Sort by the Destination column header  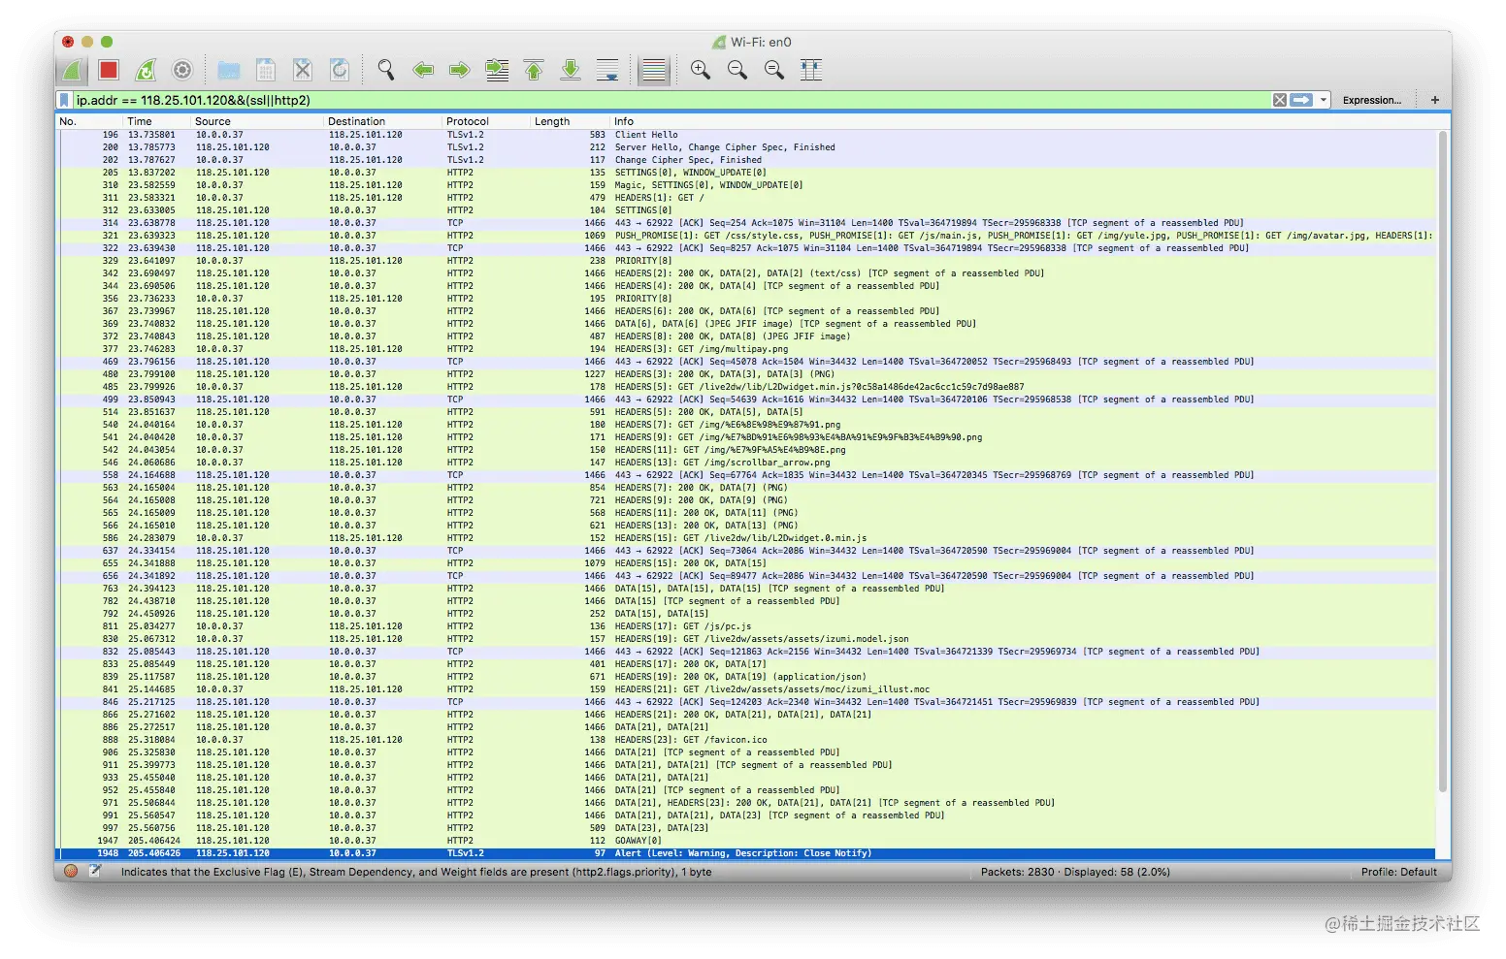click(383, 121)
